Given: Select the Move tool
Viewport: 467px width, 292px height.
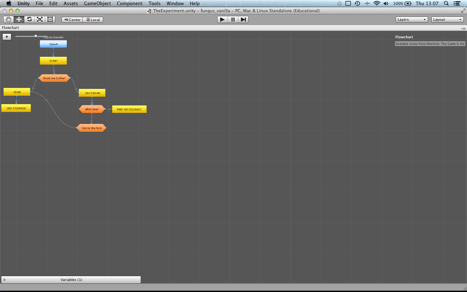Looking at the screenshot, I should pyautogui.click(x=19, y=19).
